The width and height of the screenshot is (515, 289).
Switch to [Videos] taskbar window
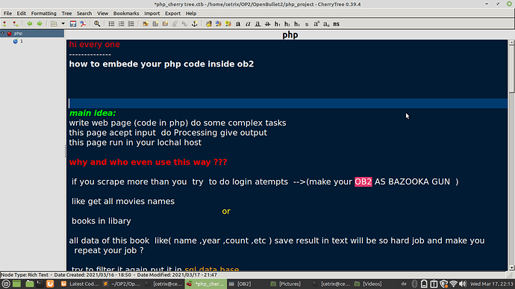click(368, 284)
